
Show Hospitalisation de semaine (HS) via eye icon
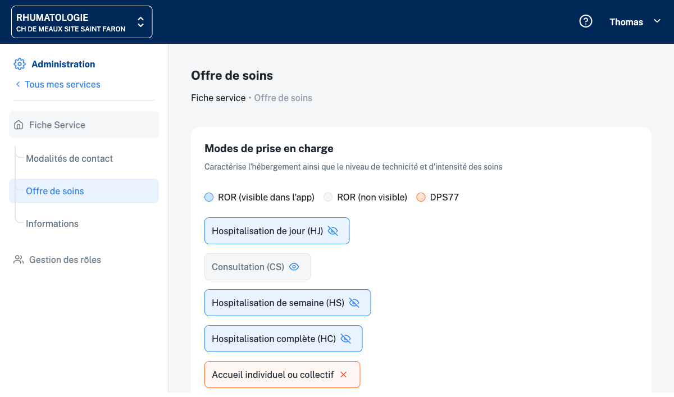coord(354,303)
